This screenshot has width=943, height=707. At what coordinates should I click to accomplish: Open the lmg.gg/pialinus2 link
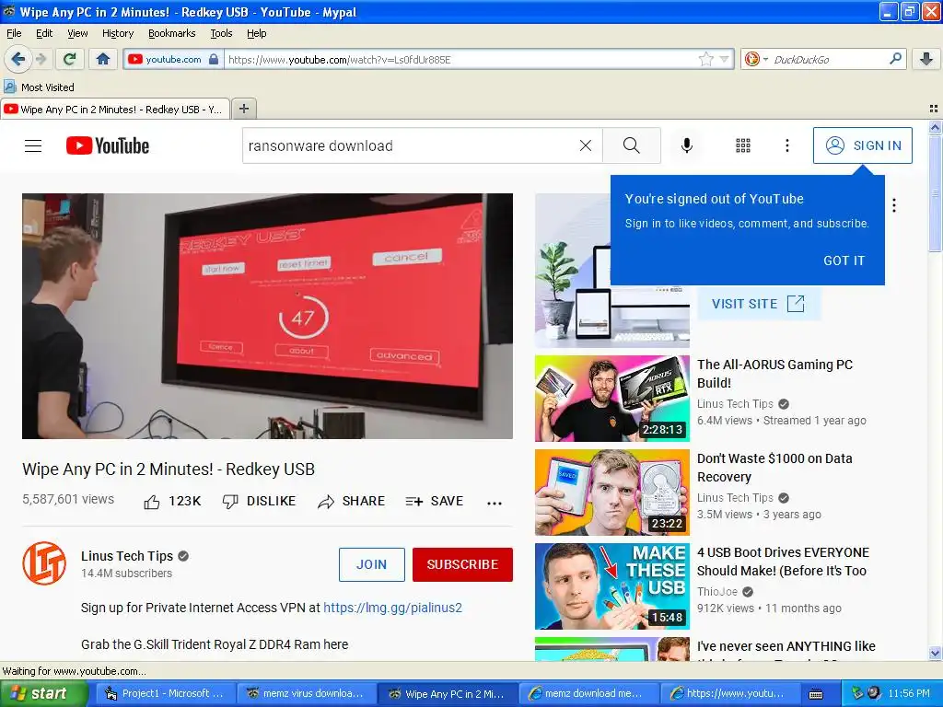[x=392, y=608]
